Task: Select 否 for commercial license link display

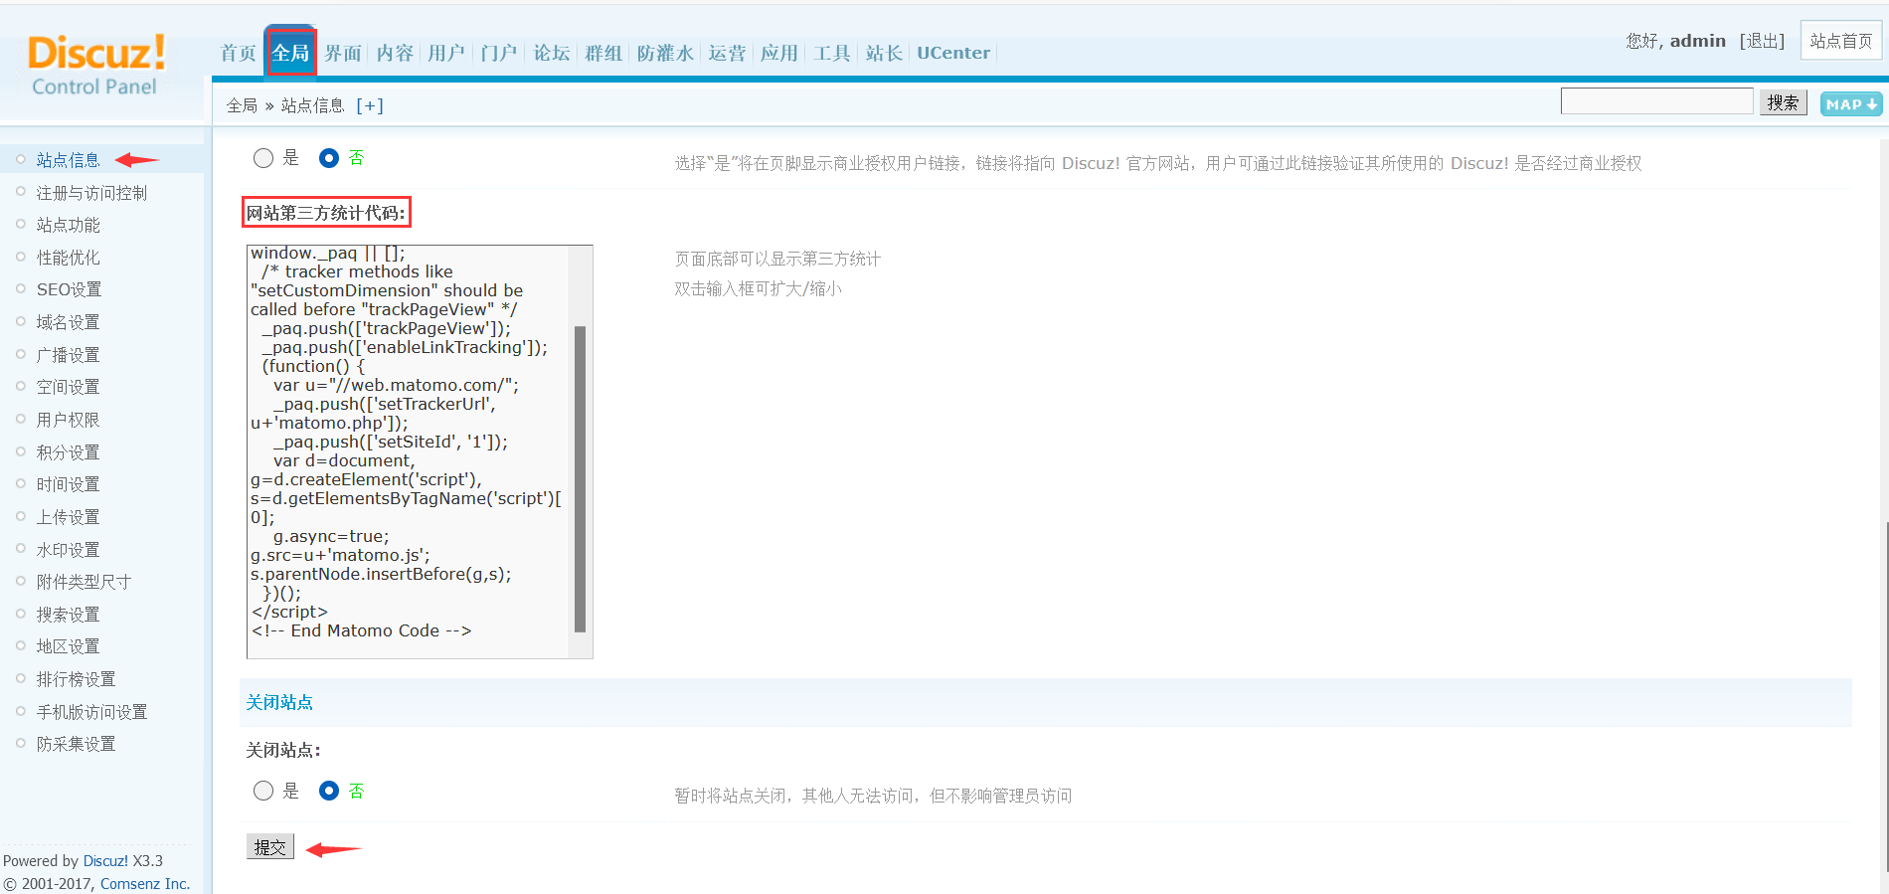Action: tap(329, 158)
